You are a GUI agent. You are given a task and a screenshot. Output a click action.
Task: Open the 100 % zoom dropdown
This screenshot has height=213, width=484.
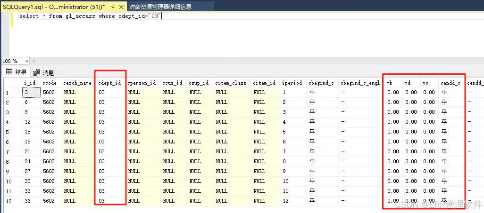[x=26, y=61]
